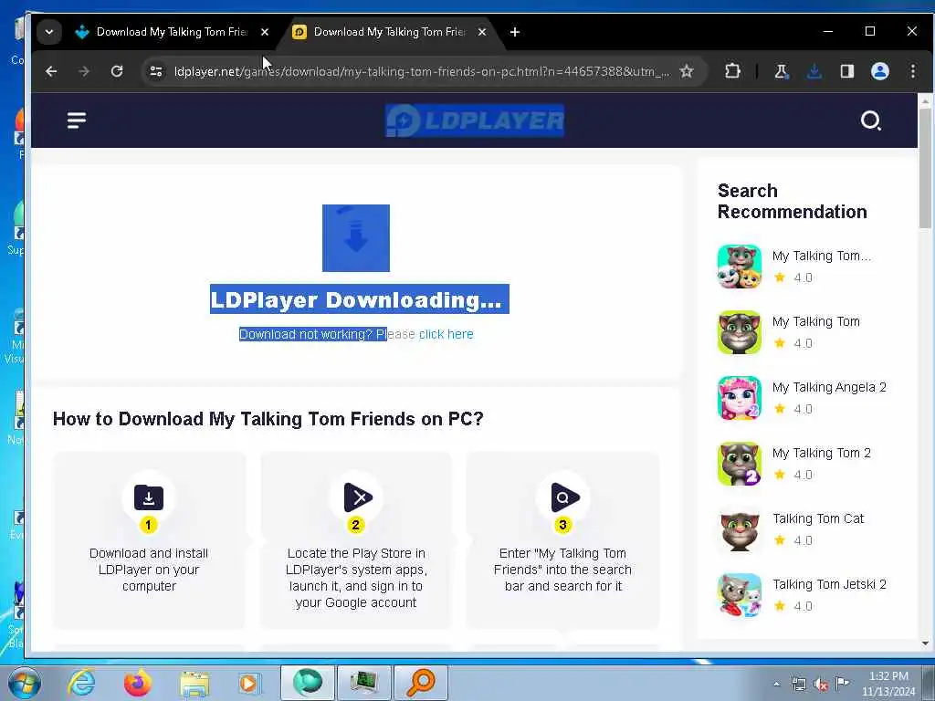
Task: Click the 'My Talking Tom...' truncated title link
Action: click(x=821, y=256)
